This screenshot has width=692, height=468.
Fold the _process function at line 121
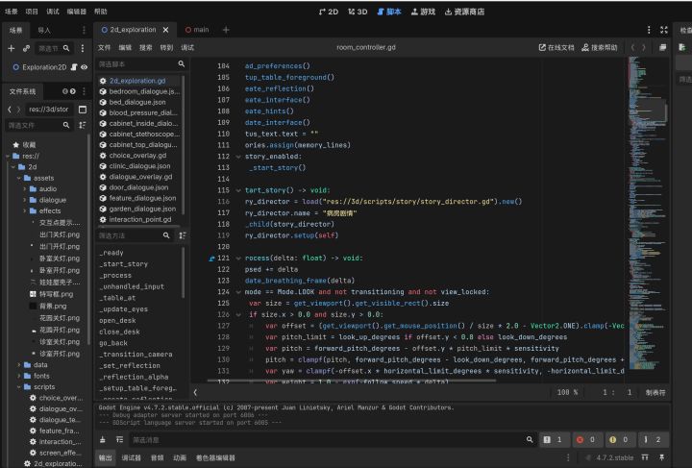238,259
